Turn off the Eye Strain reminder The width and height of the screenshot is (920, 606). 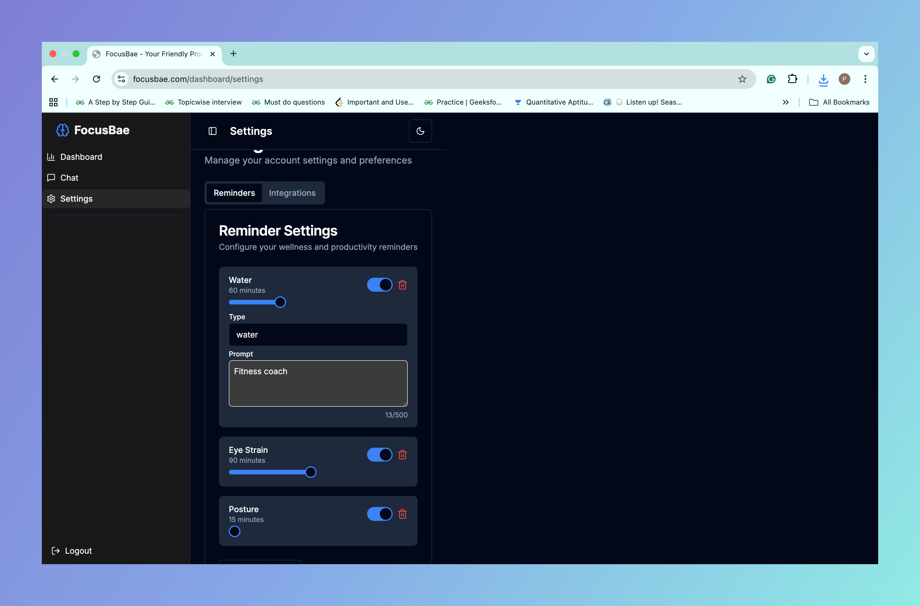(x=380, y=455)
